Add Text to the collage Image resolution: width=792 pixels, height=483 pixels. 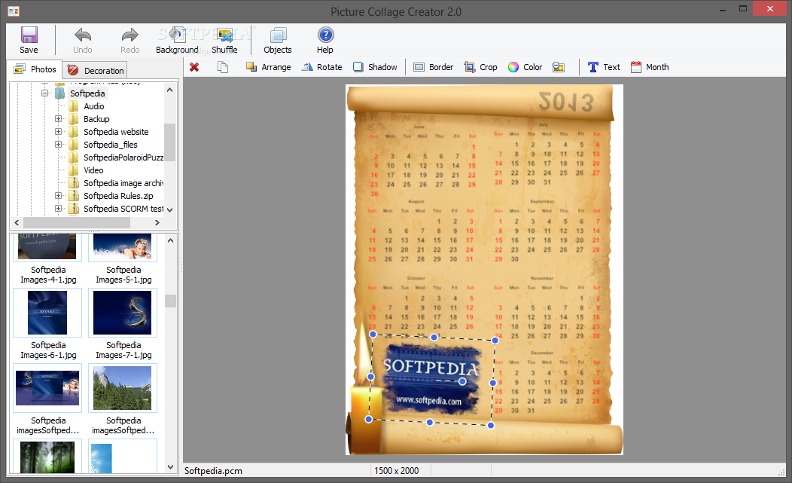(x=604, y=67)
